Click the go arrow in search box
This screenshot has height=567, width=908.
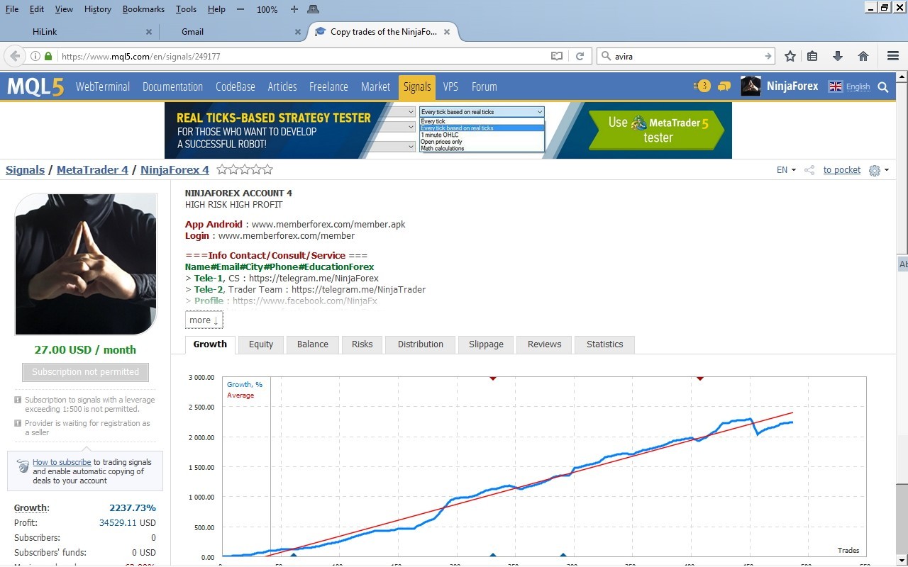click(768, 56)
